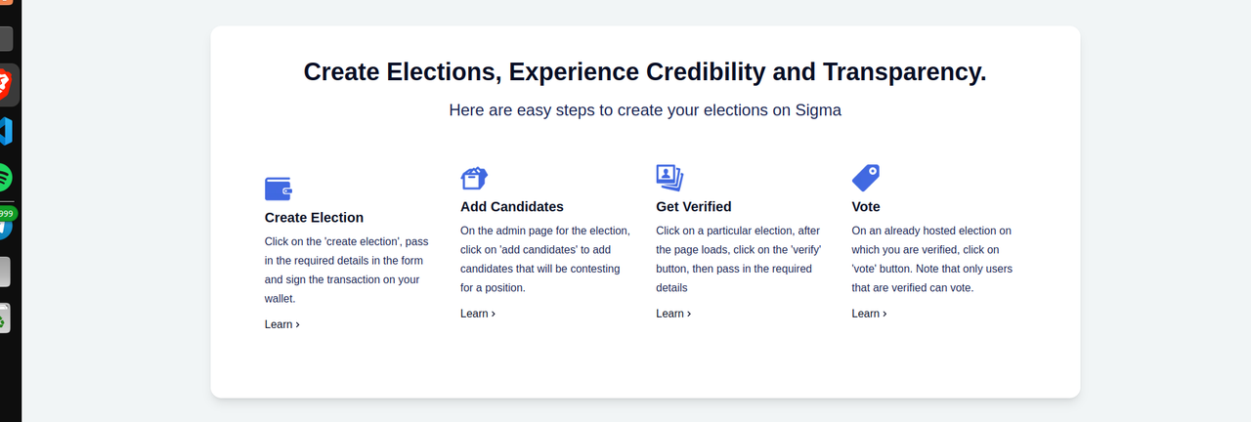Click the Vote step description text
Screen dimensions: 1251x422
click(932, 260)
